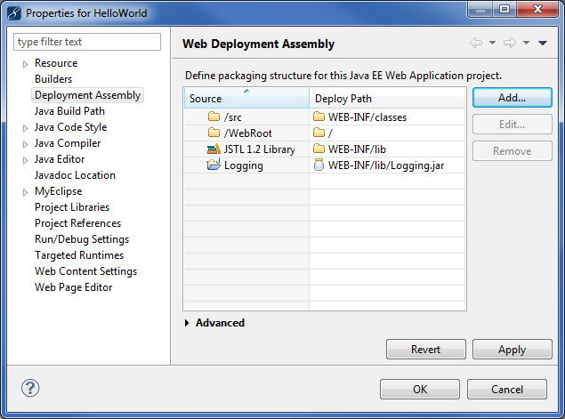
Task: Click the WEB-INF/classes folder icon
Action: (x=319, y=117)
